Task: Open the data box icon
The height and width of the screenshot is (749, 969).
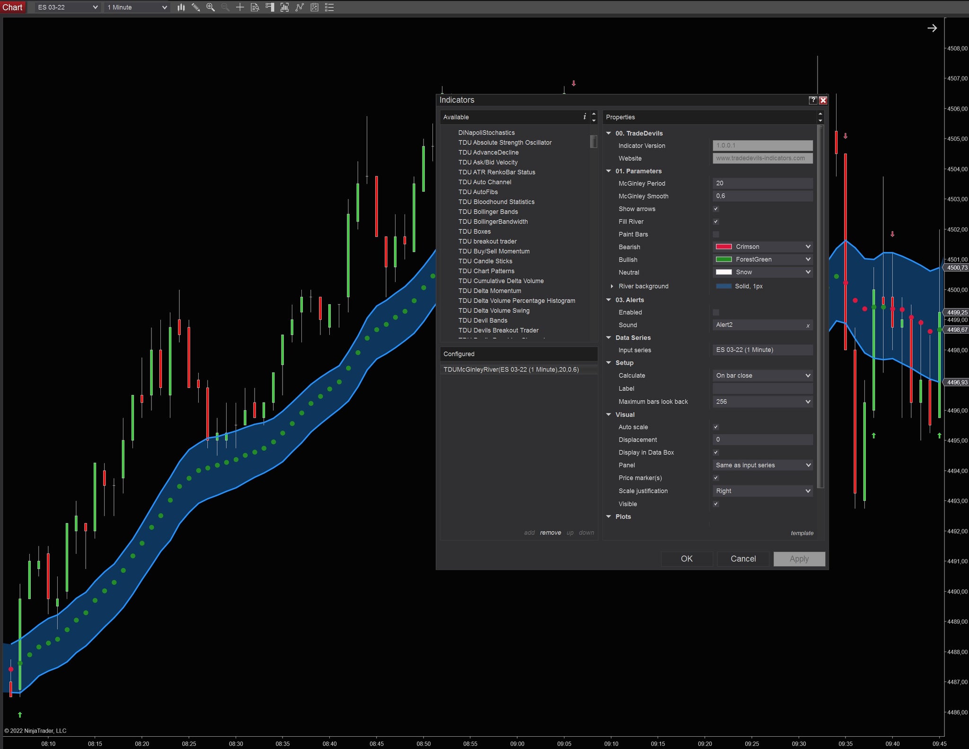Action: pyautogui.click(x=255, y=7)
